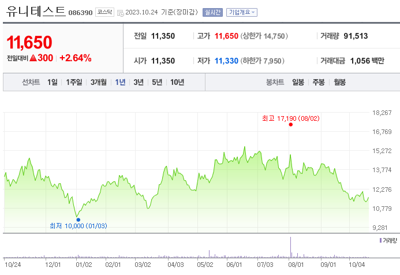400x275 pixels.
Task: Click the clock calendar icon beside the date
Action: pyautogui.click(x=121, y=13)
